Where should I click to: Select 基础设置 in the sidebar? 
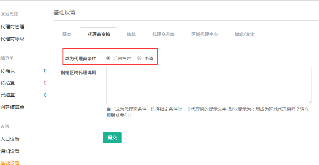10,163
